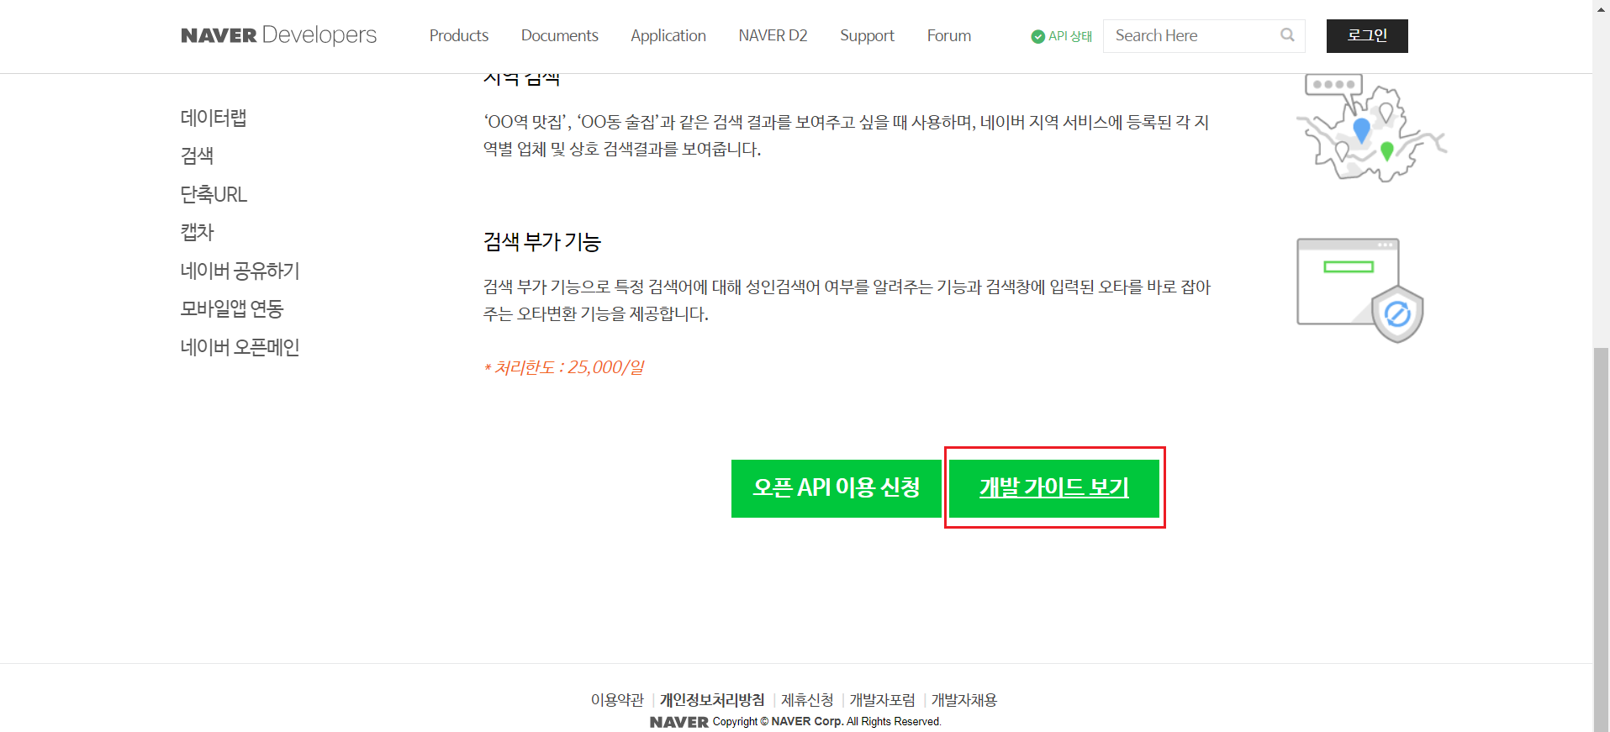Screen dimensions: 1610x732
Task: Click the NAVER footer logo
Action: [679, 722]
